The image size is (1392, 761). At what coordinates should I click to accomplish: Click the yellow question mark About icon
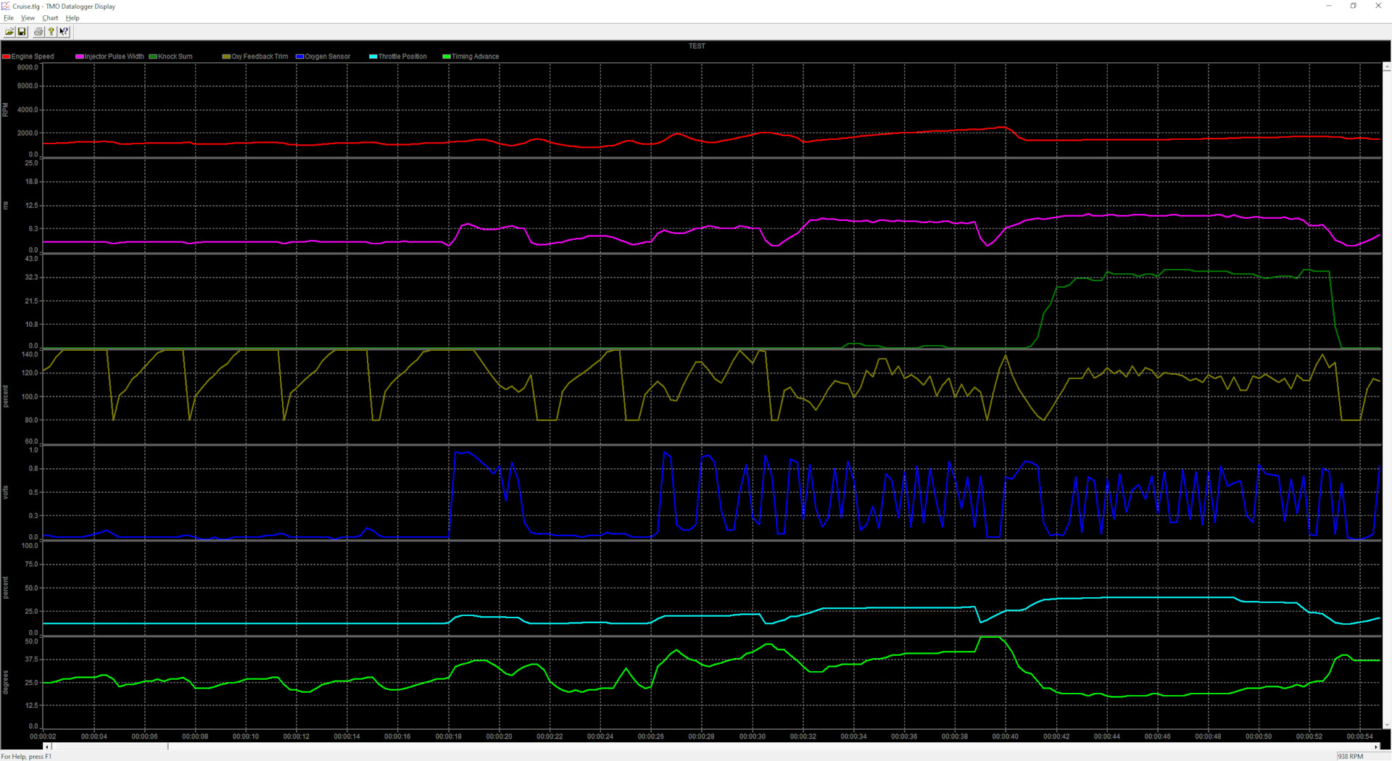[51, 32]
